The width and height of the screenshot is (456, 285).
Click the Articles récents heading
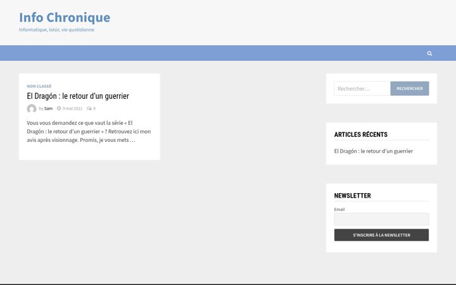tap(360, 134)
